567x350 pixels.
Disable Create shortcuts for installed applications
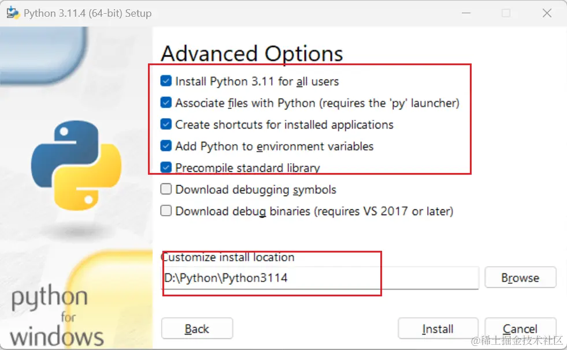pos(166,125)
